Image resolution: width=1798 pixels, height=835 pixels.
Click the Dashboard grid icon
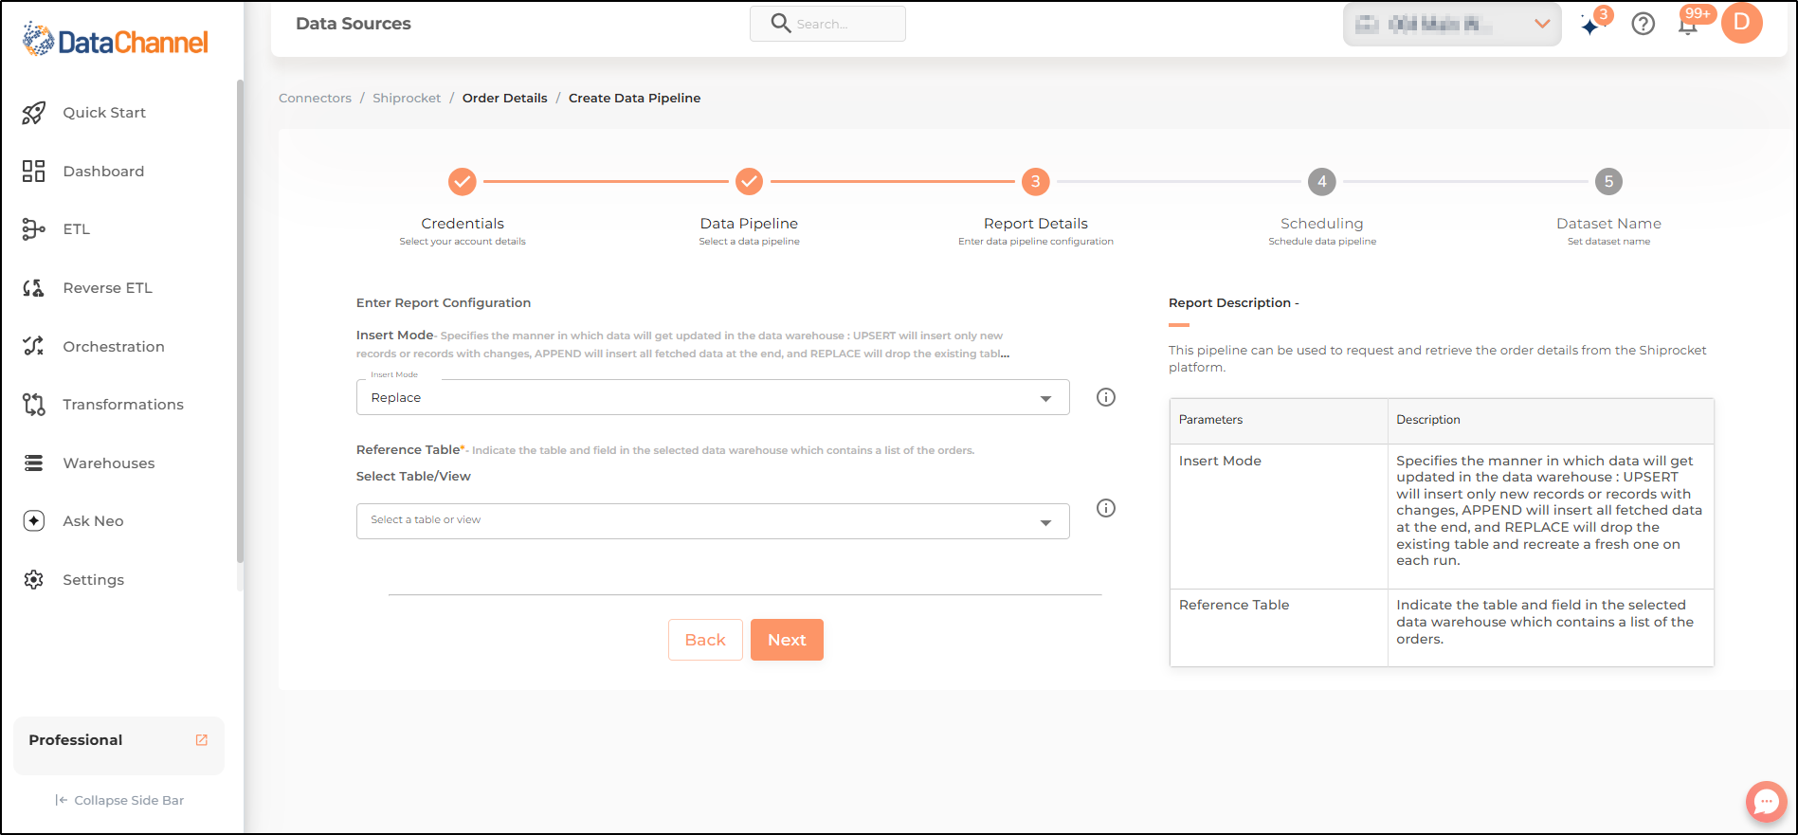pos(34,172)
